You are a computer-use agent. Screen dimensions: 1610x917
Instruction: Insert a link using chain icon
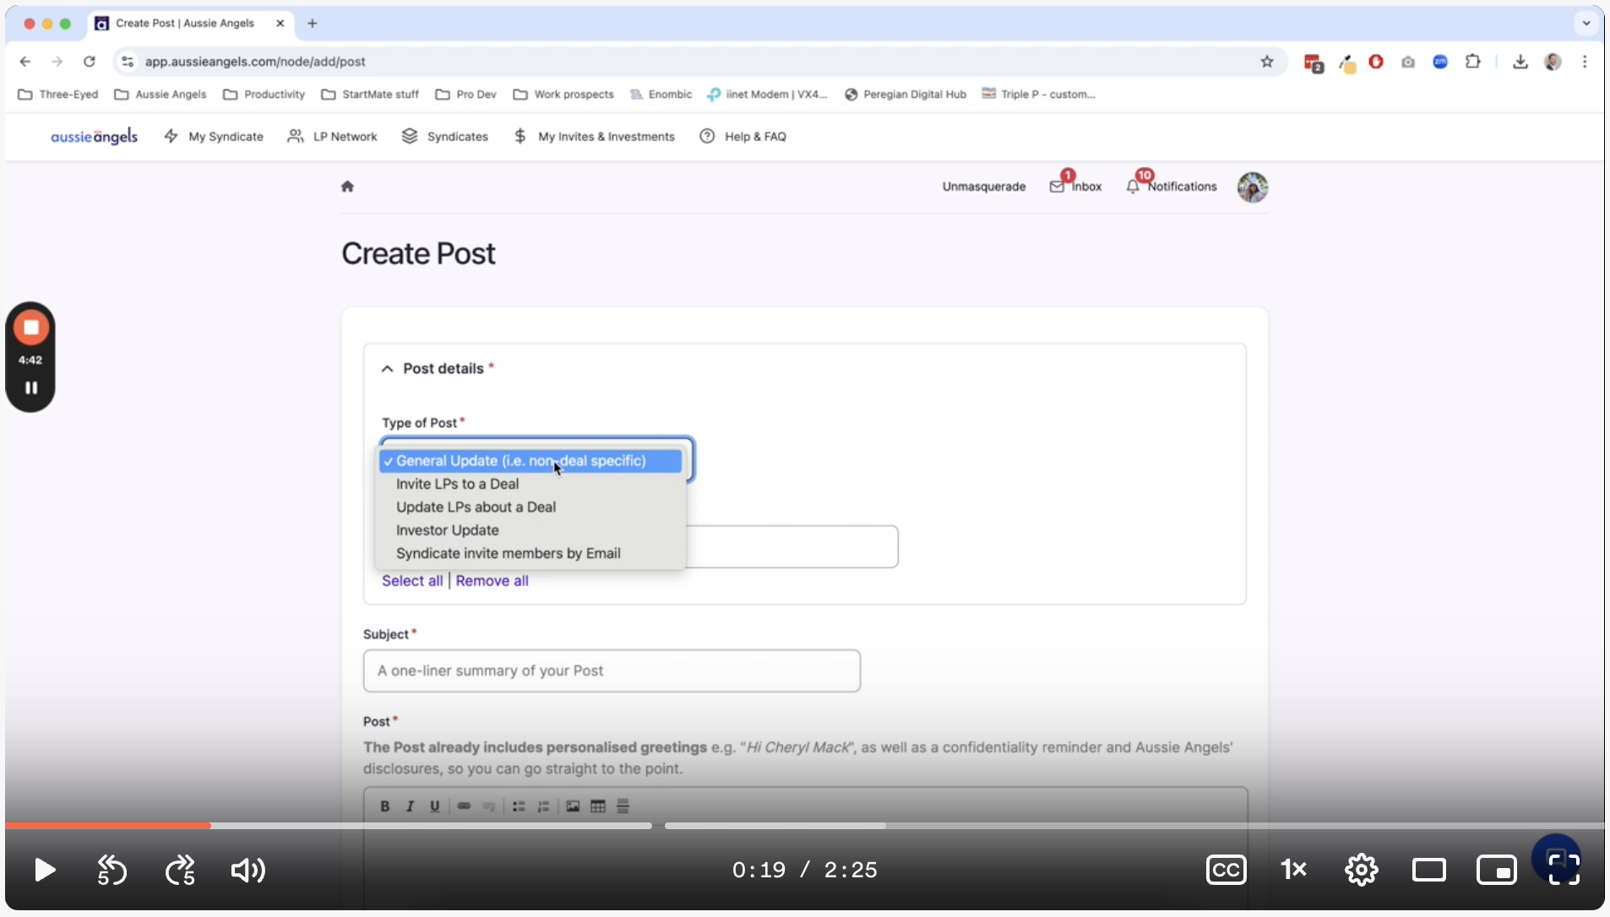point(464,806)
